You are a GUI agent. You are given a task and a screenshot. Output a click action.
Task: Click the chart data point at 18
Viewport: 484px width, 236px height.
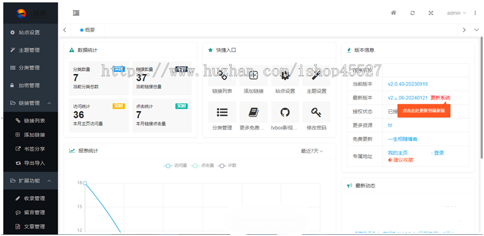click(85, 183)
